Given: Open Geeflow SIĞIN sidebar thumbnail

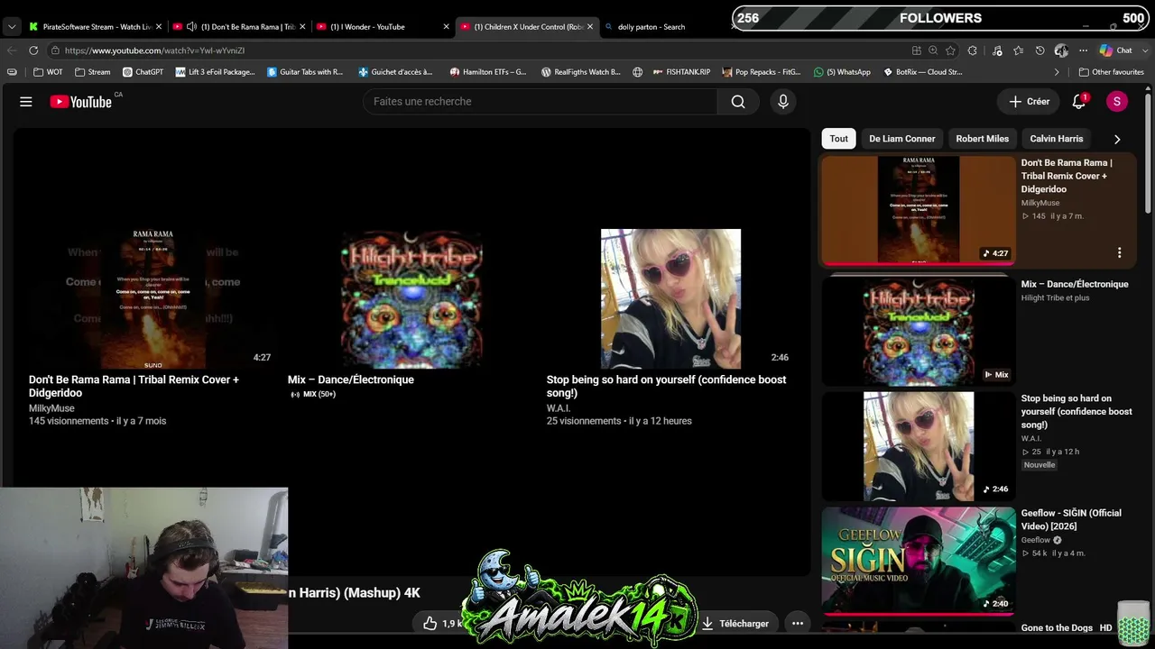Looking at the screenshot, I should tap(919, 562).
